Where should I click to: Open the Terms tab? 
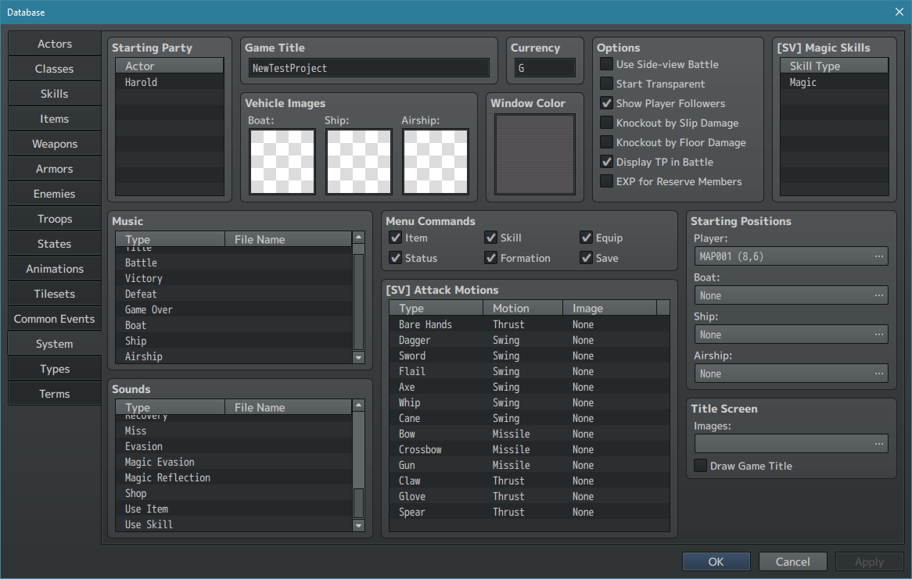(x=55, y=394)
